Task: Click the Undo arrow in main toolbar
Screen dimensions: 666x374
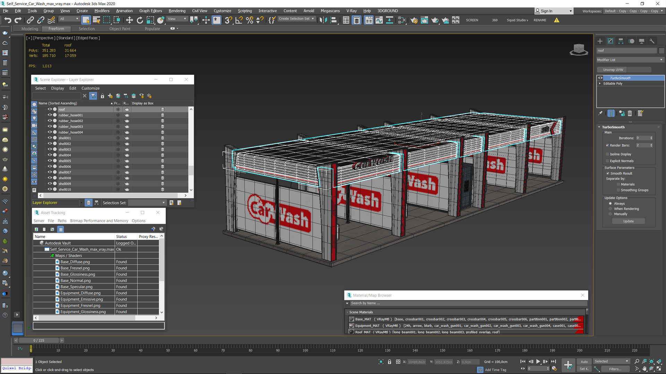Action: (x=8, y=20)
